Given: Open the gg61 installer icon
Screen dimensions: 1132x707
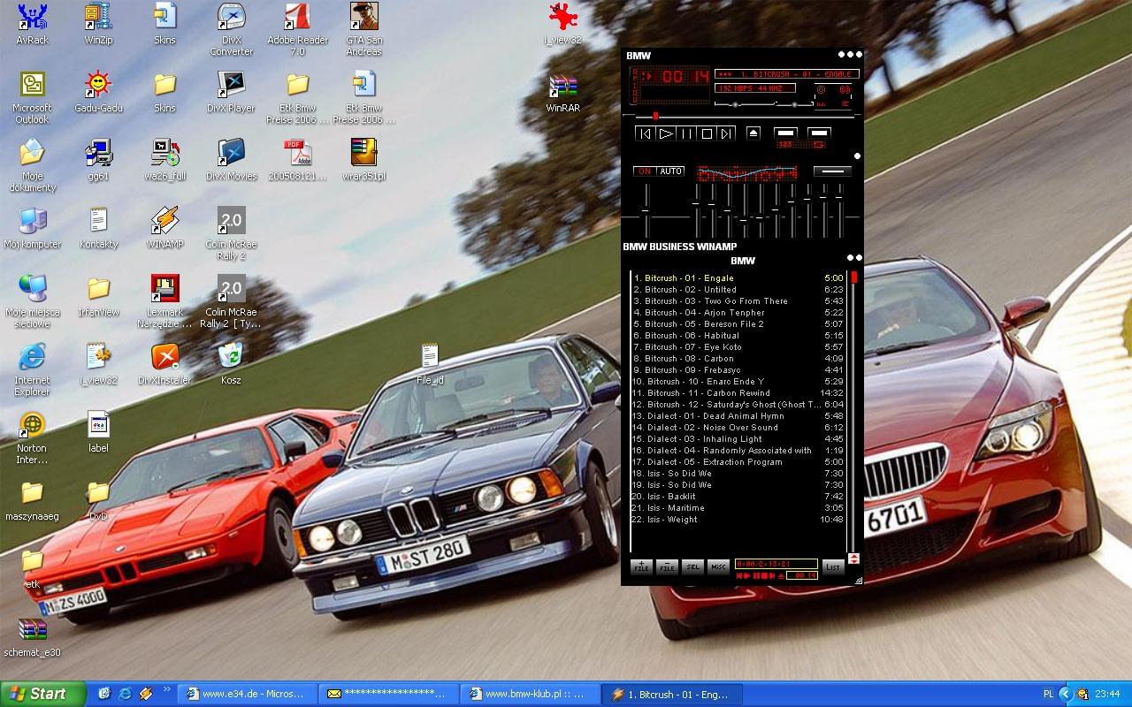Looking at the screenshot, I should tap(98, 160).
